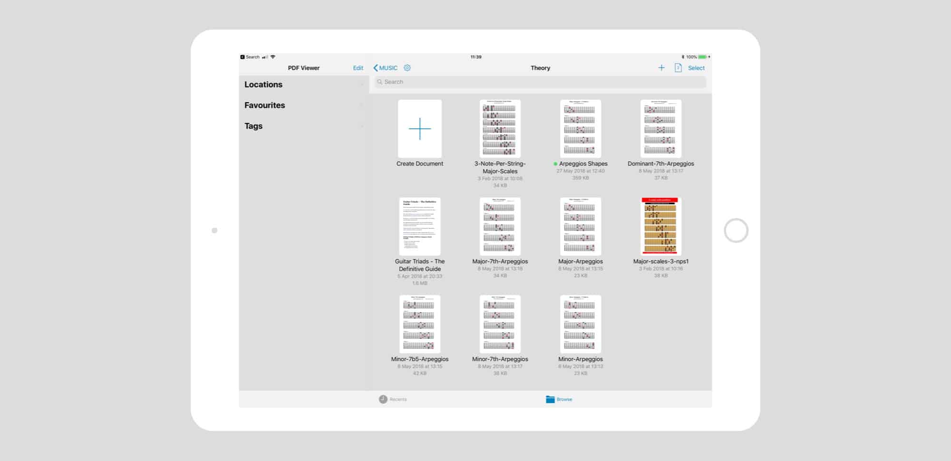This screenshot has width=951, height=461.
Task: Open the Guitar Triads - The Definitive Guide thumbnail
Action: coord(419,227)
